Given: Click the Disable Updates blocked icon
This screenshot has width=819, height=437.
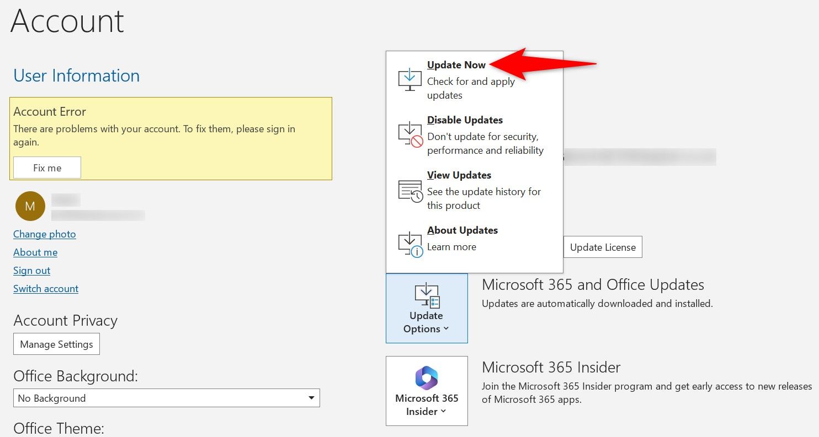Looking at the screenshot, I should coord(409,134).
